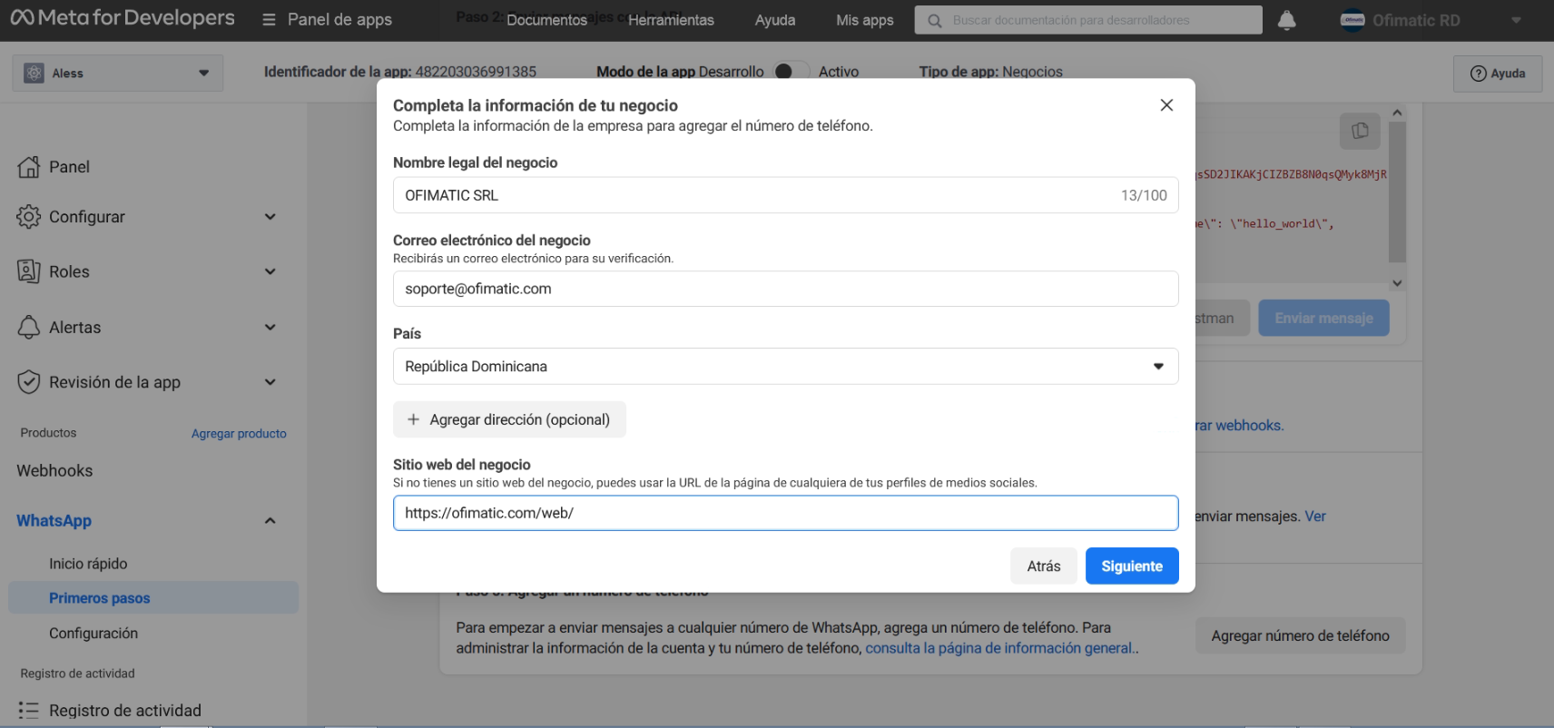The width and height of the screenshot is (1554, 728).
Task: Close the business information dialog
Action: point(1166,105)
